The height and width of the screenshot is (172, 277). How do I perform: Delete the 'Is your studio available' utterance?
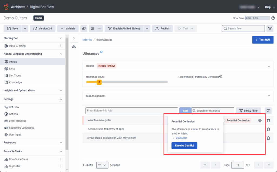(x=268, y=138)
